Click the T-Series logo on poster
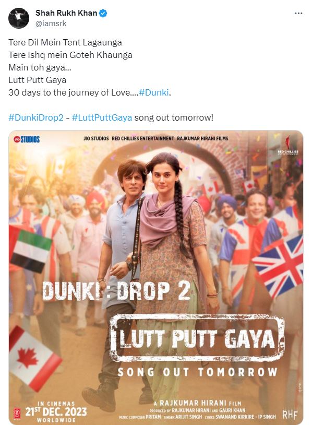Image resolution: width=312 pixels, height=425 pixels. [x=17, y=414]
